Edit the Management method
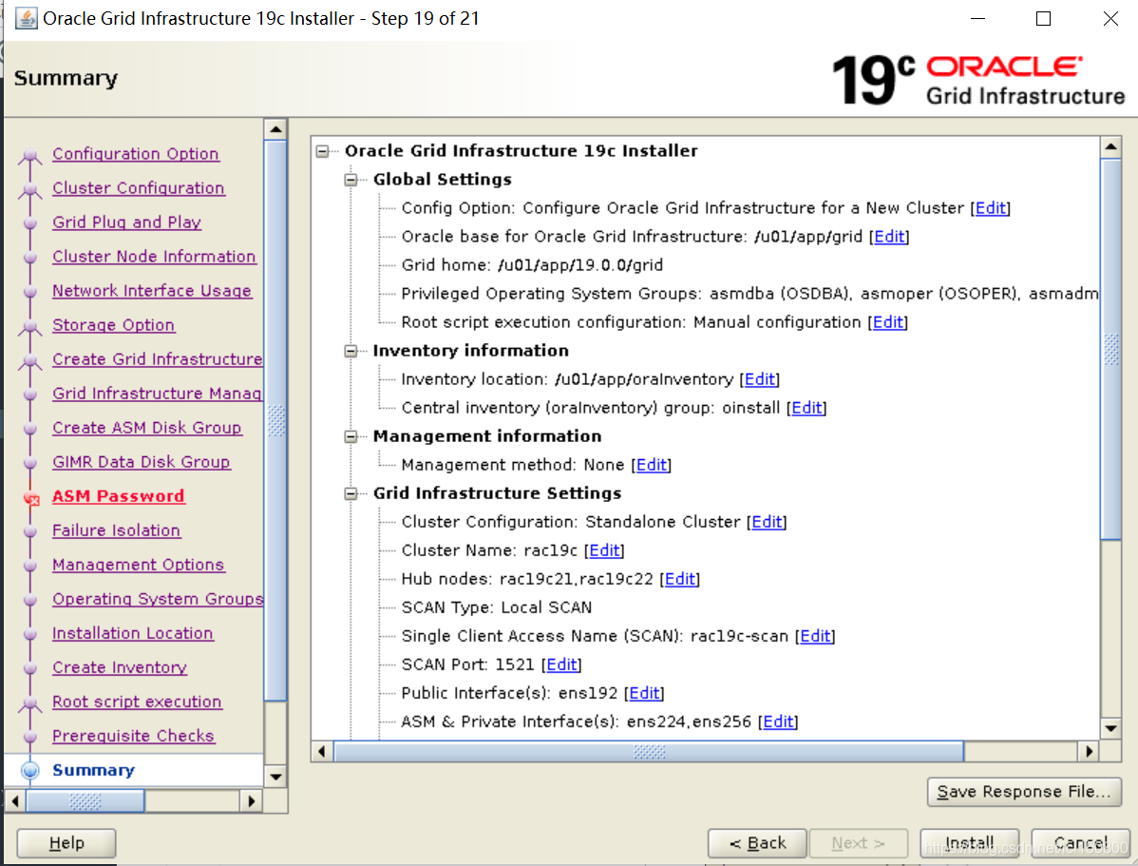This screenshot has height=866, width=1138. [x=651, y=465]
